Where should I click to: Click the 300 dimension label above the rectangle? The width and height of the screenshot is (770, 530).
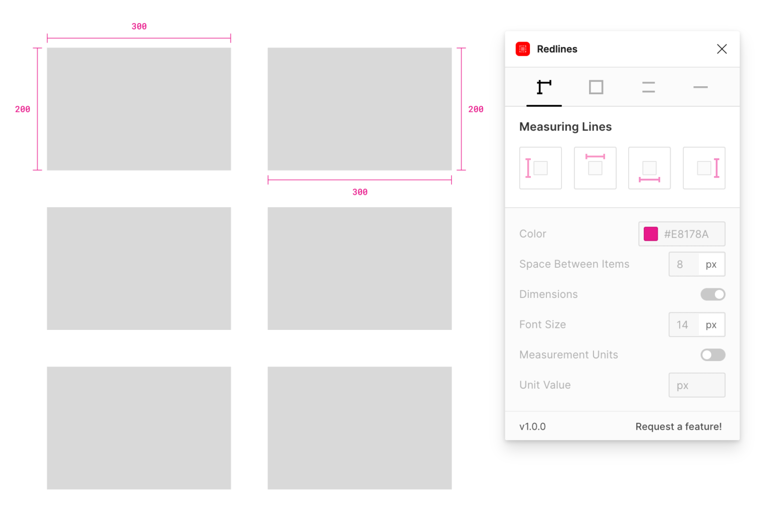coord(139,26)
